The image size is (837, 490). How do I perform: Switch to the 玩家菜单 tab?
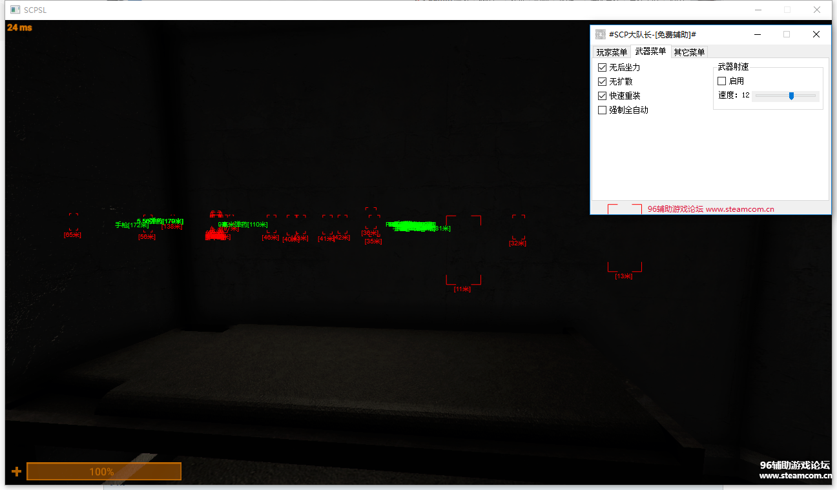tap(611, 52)
